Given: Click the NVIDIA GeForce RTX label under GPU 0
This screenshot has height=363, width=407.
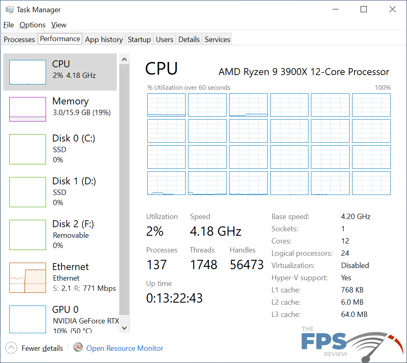Looking at the screenshot, I should (86, 321).
